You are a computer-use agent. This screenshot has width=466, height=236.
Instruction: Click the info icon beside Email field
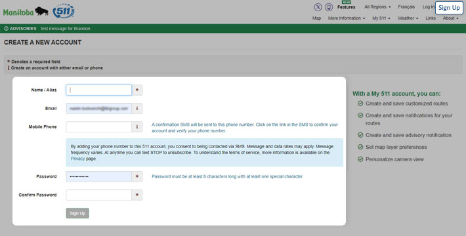tap(137, 108)
